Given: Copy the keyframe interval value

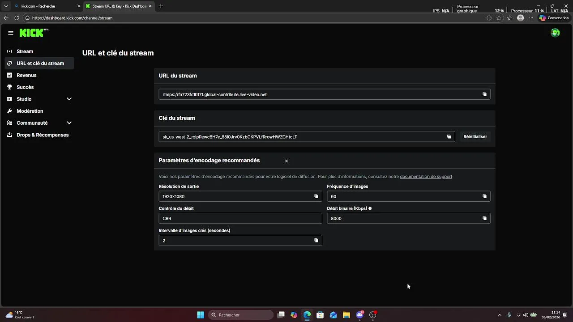Looking at the screenshot, I should pos(316,241).
